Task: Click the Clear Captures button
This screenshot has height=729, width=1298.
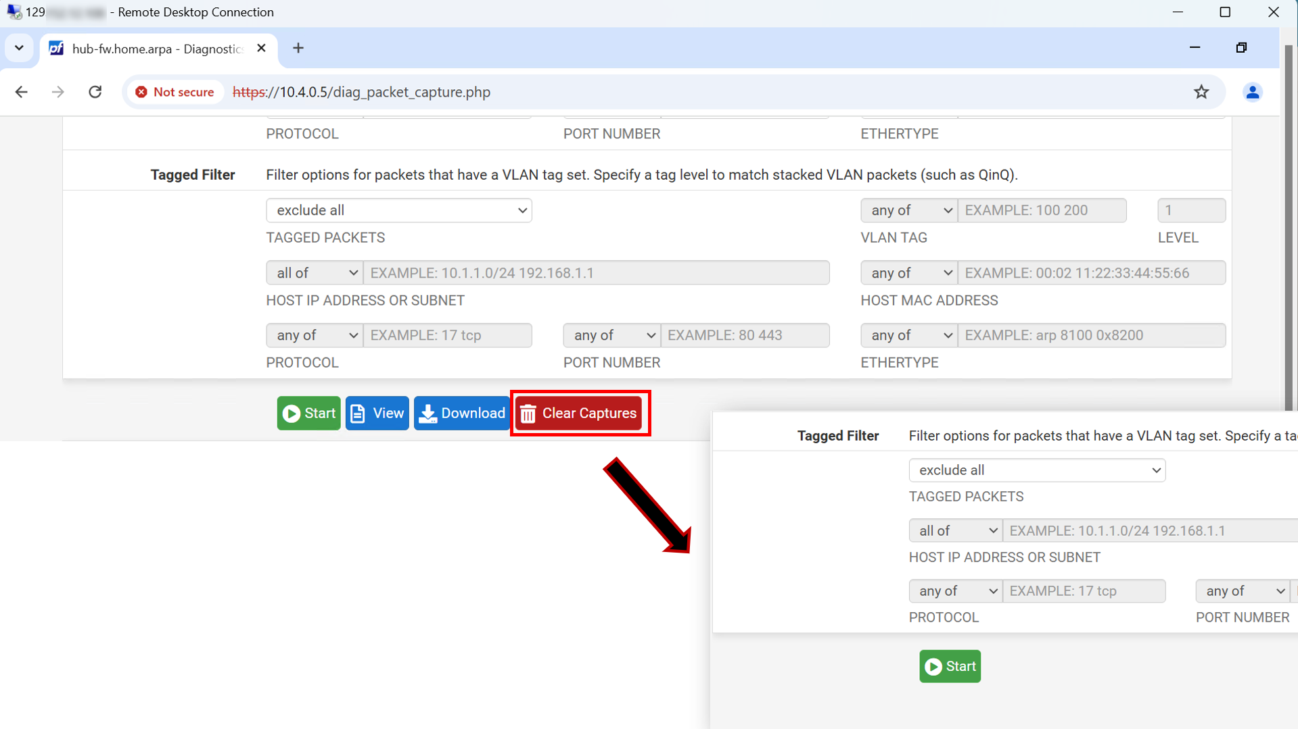Action: (x=580, y=413)
